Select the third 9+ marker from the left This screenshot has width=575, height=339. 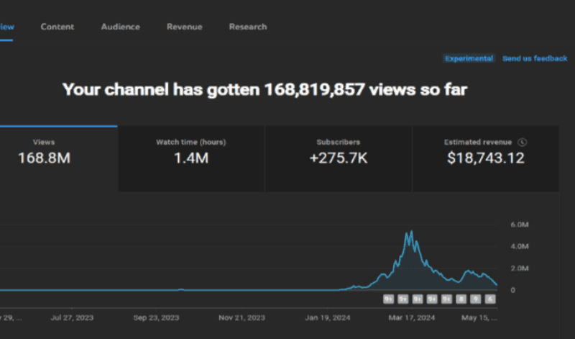click(x=418, y=299)
